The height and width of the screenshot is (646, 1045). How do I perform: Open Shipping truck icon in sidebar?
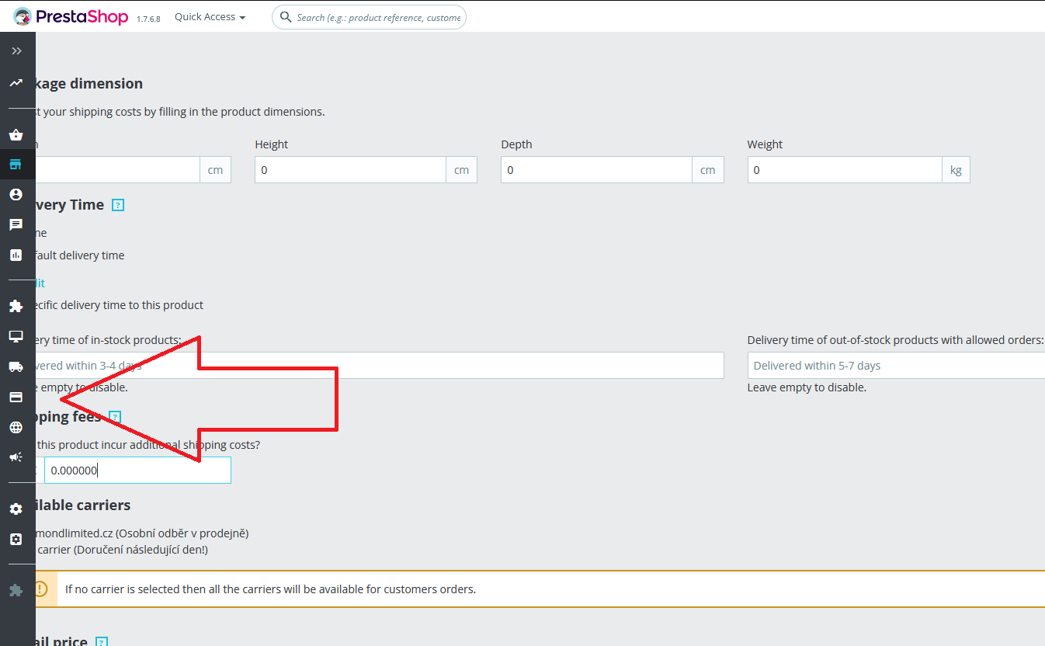pyautogui.click(x=16, y=366)
